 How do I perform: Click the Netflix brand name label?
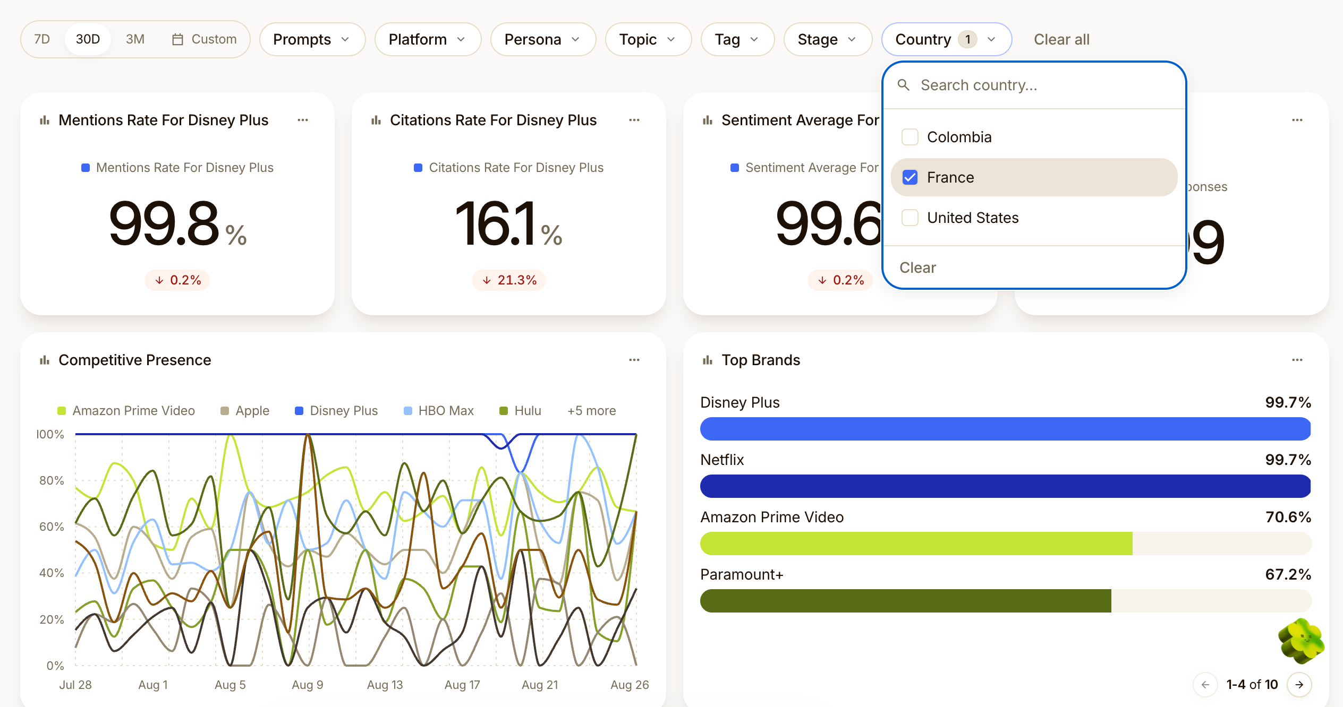coord(722,460)
